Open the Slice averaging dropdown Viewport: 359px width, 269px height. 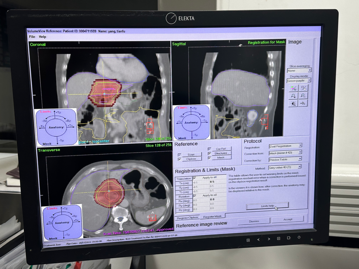(299, 70)
